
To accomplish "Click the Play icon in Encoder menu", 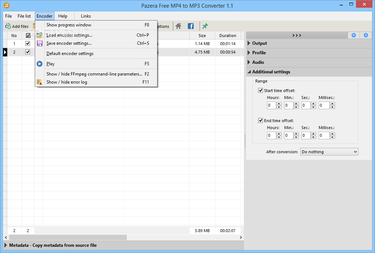I will coord(40,64).
